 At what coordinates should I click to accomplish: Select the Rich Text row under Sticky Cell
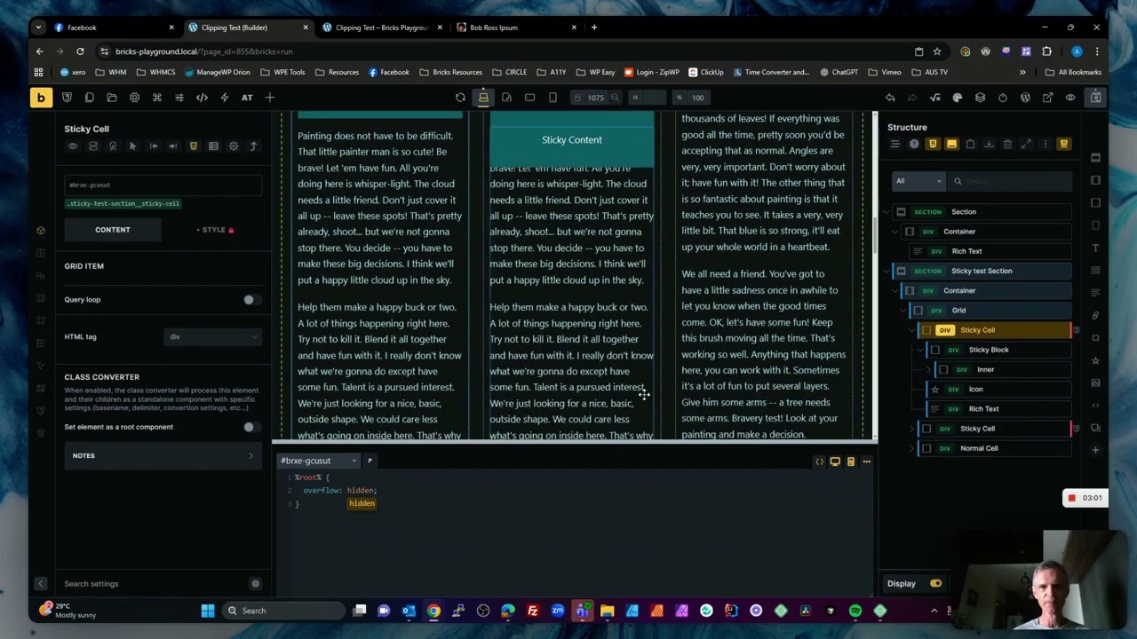[998, 409]
